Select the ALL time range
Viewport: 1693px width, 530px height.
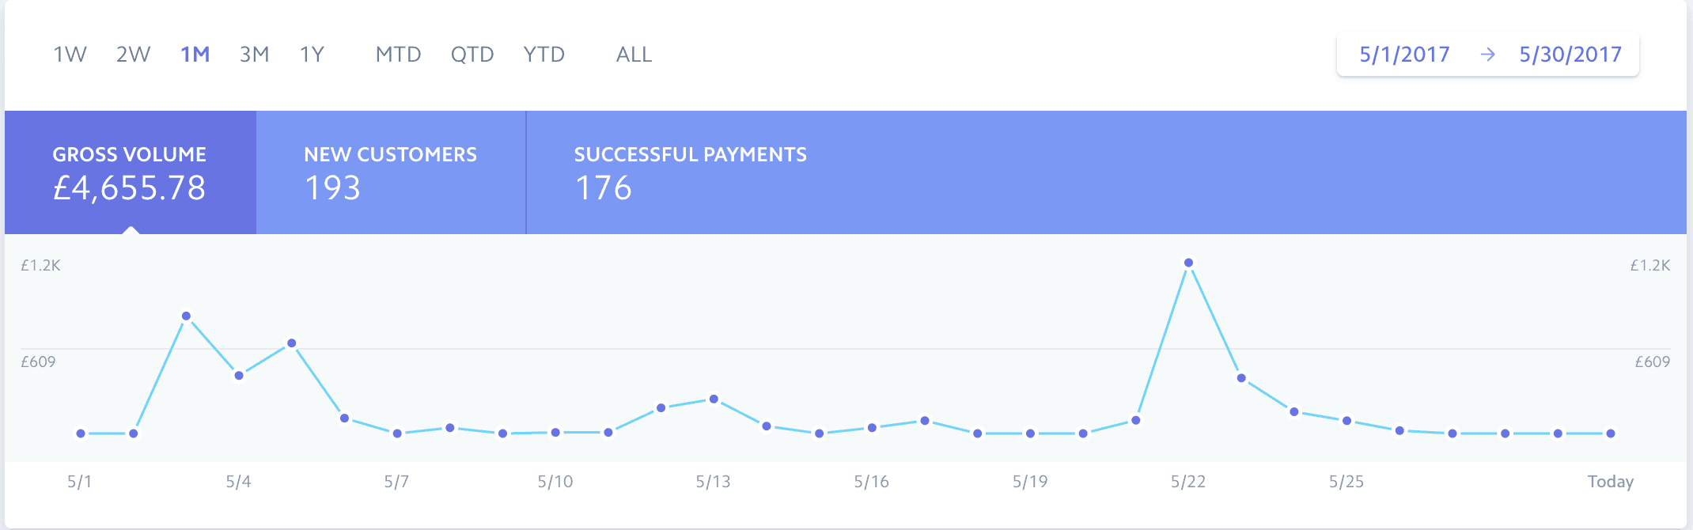pyautogui.click(x=634, y=55)
